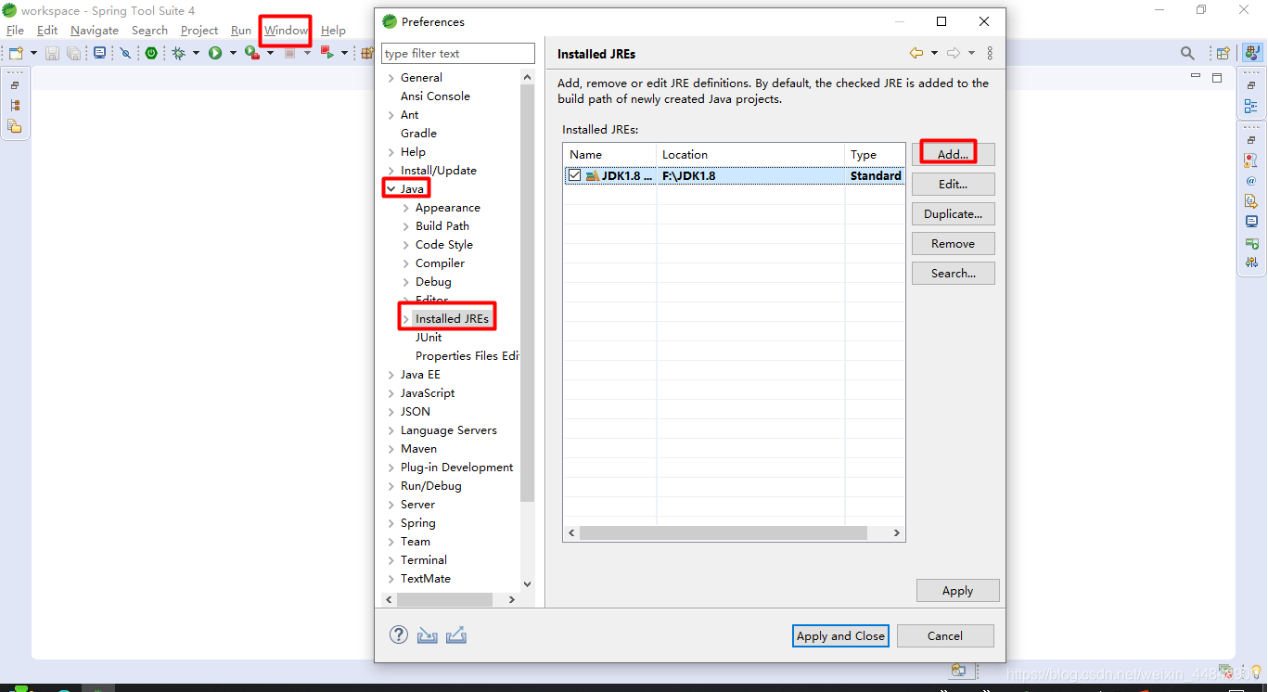The image size is (1268, 692).
Task: Collapse the Java tree node
Action: 391,189
